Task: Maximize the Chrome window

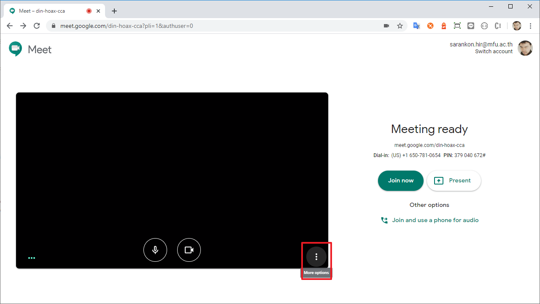Action: 510,6
